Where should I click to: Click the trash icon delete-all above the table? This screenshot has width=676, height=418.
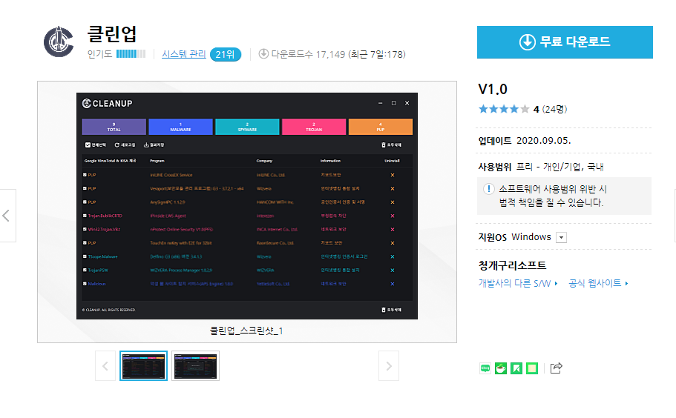(384, 145)
